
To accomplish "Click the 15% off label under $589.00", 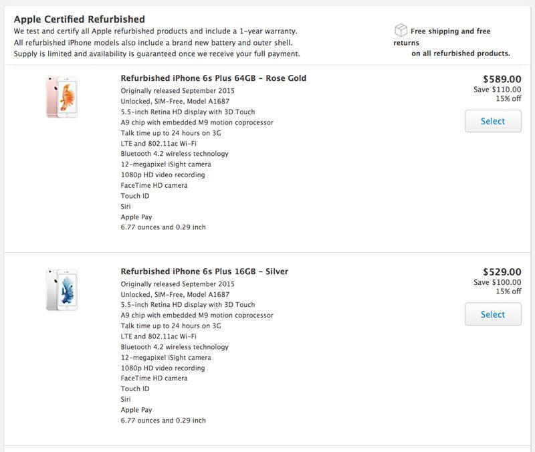I will coord(508,99).
